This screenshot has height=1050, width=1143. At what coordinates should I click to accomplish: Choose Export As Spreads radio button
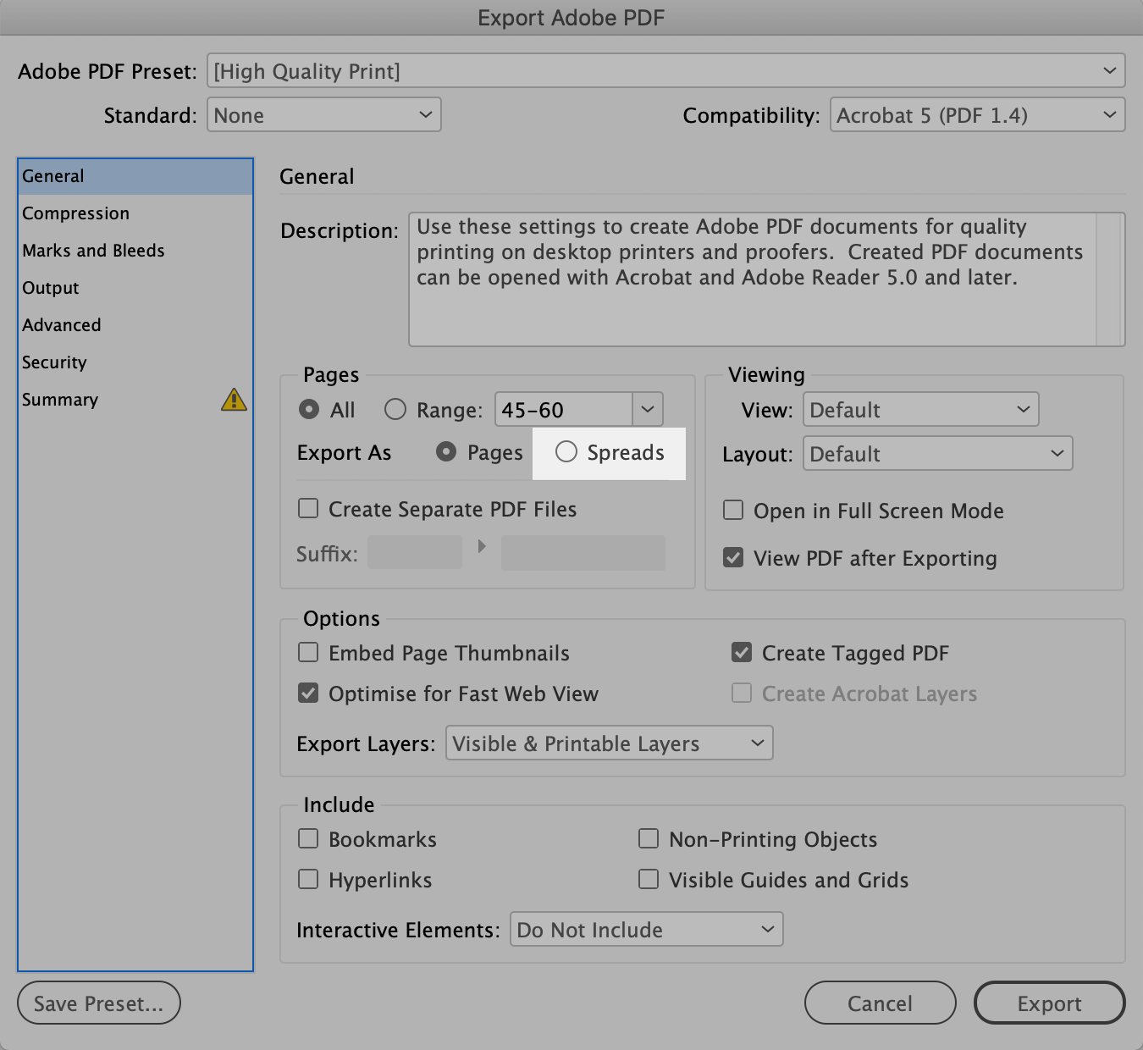tap(566, 452)
